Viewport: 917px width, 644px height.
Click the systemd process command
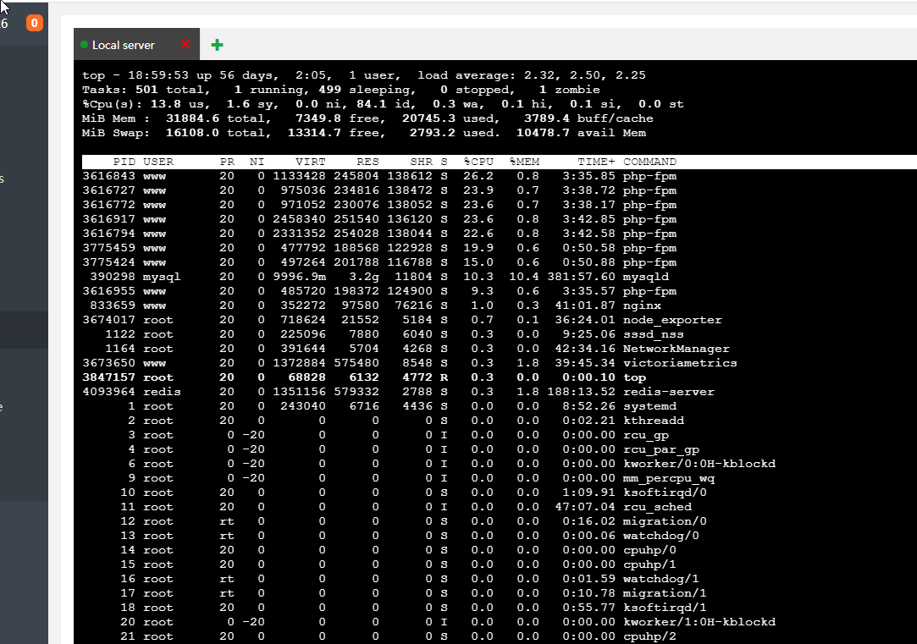click(649, 406)
